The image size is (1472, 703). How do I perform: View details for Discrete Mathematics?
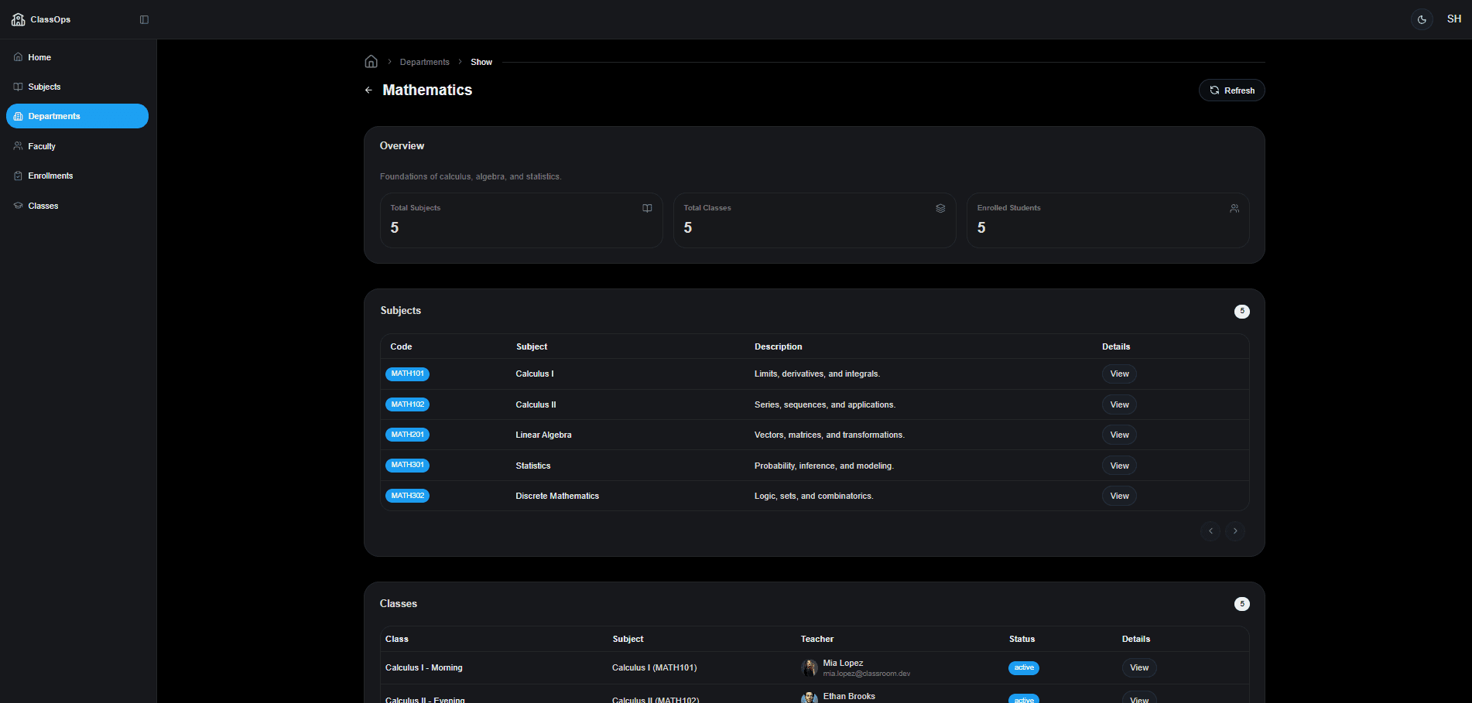coord(1119,496)
